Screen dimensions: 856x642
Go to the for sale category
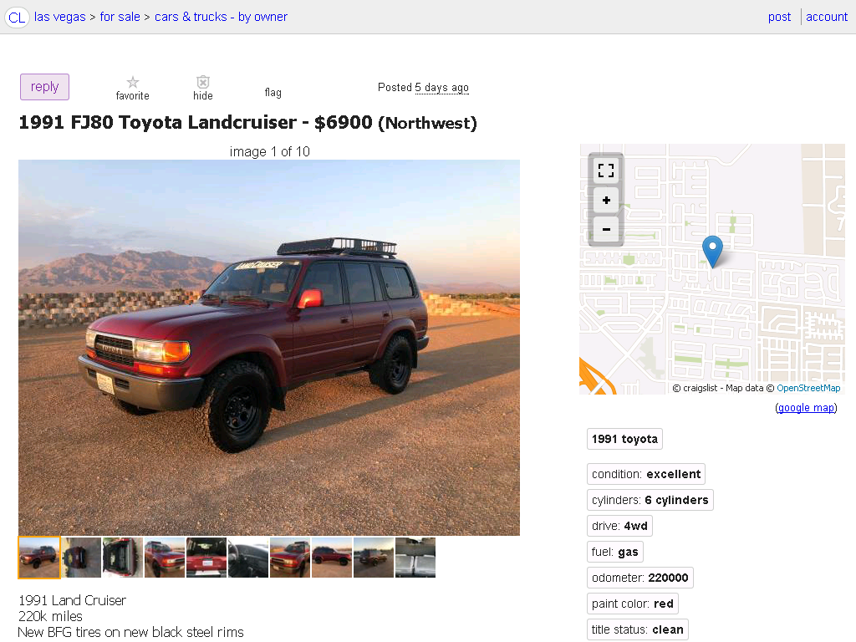coord(120,17)
